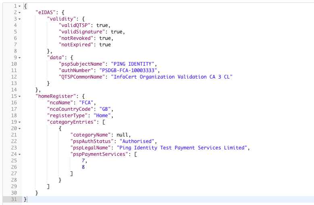Collapse the root object fold arrow on line 1
This screenshot has width=314, height=205.
pyautogui.click(x=20, y=6)
